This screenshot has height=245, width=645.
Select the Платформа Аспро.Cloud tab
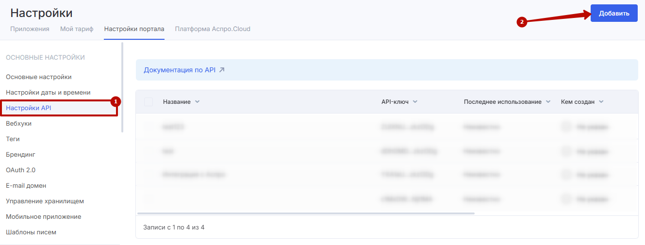tap(213, 29)
